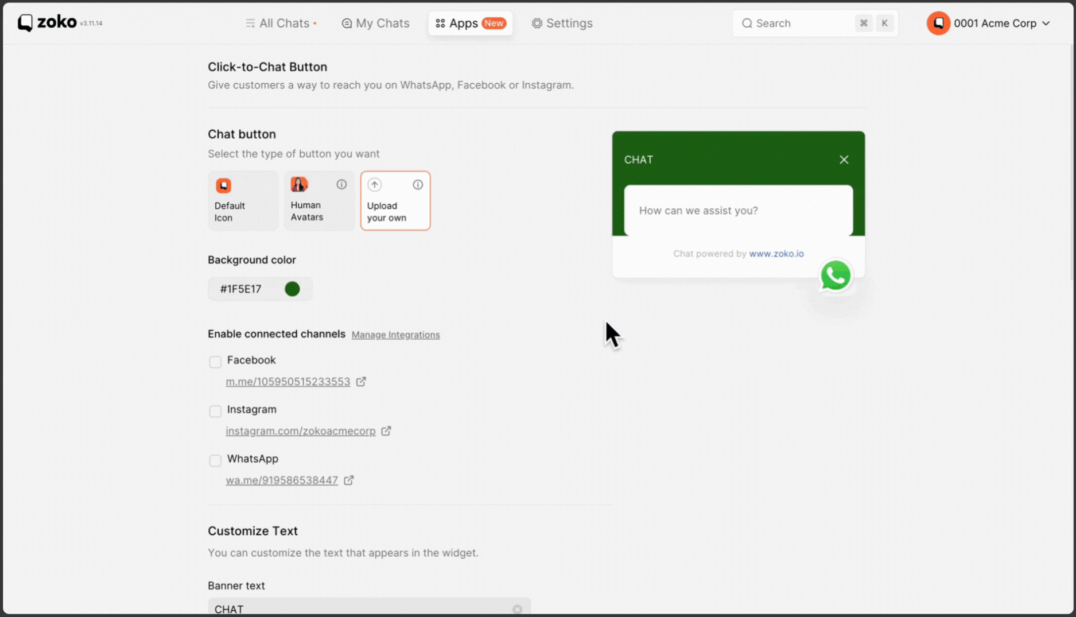
Task: Open the instagram.com/zokoacmecorp link
Action: click(x=301, y=431)
